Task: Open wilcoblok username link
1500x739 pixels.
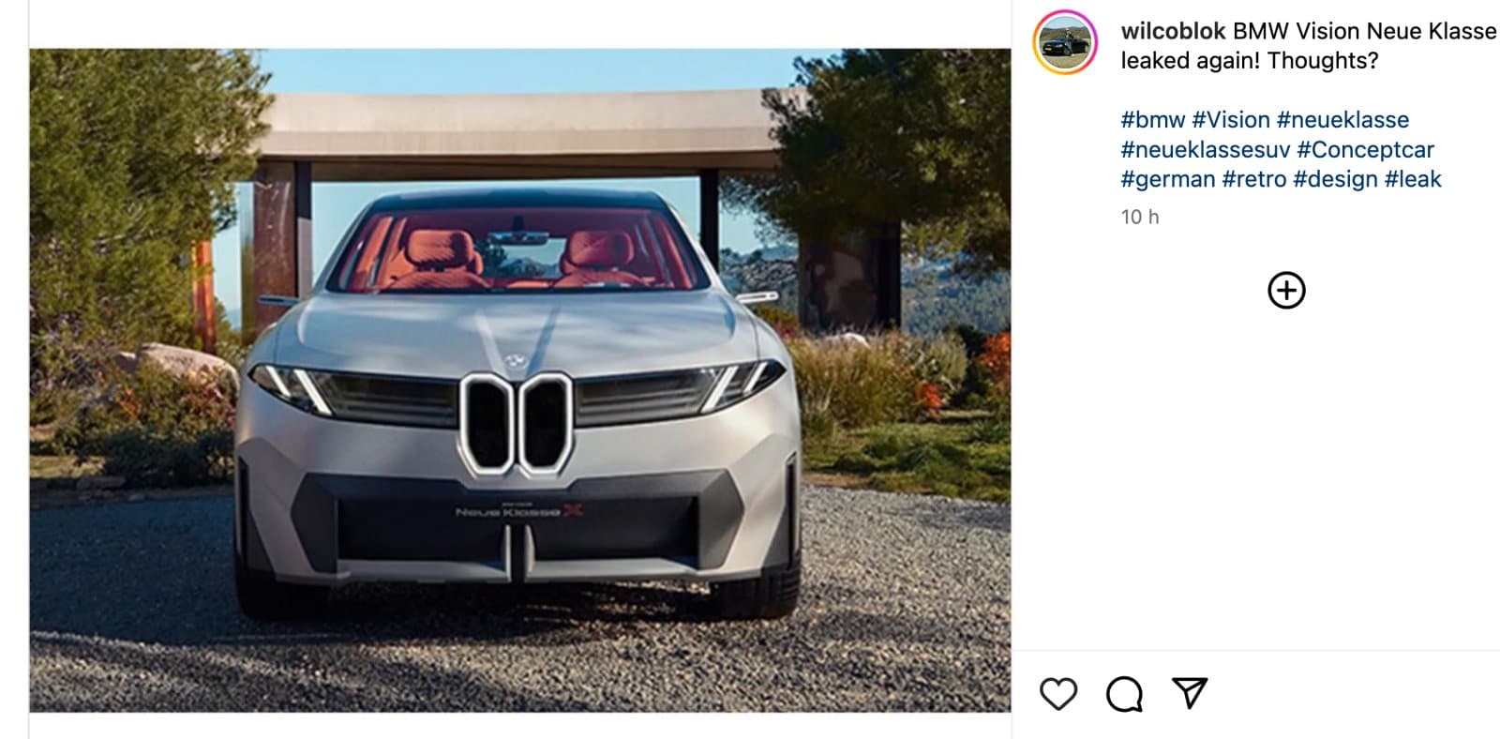Action: tap(1173, 31)
